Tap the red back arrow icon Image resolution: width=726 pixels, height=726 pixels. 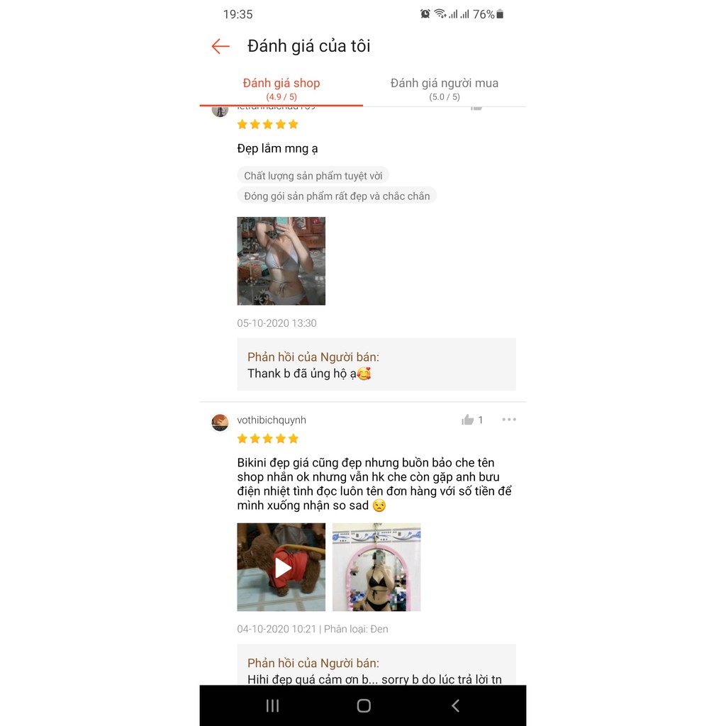tap(220, 46)
